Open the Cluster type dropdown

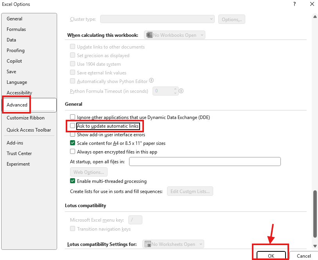point(157,19)
